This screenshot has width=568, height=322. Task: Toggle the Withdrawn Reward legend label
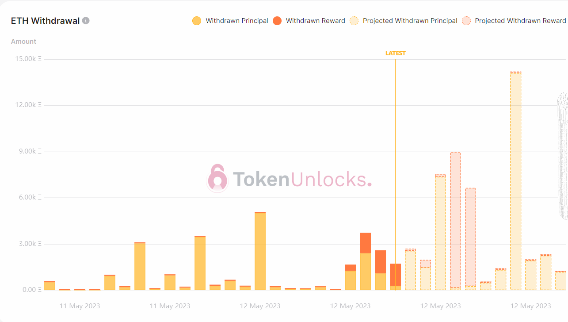click(315, 21)
